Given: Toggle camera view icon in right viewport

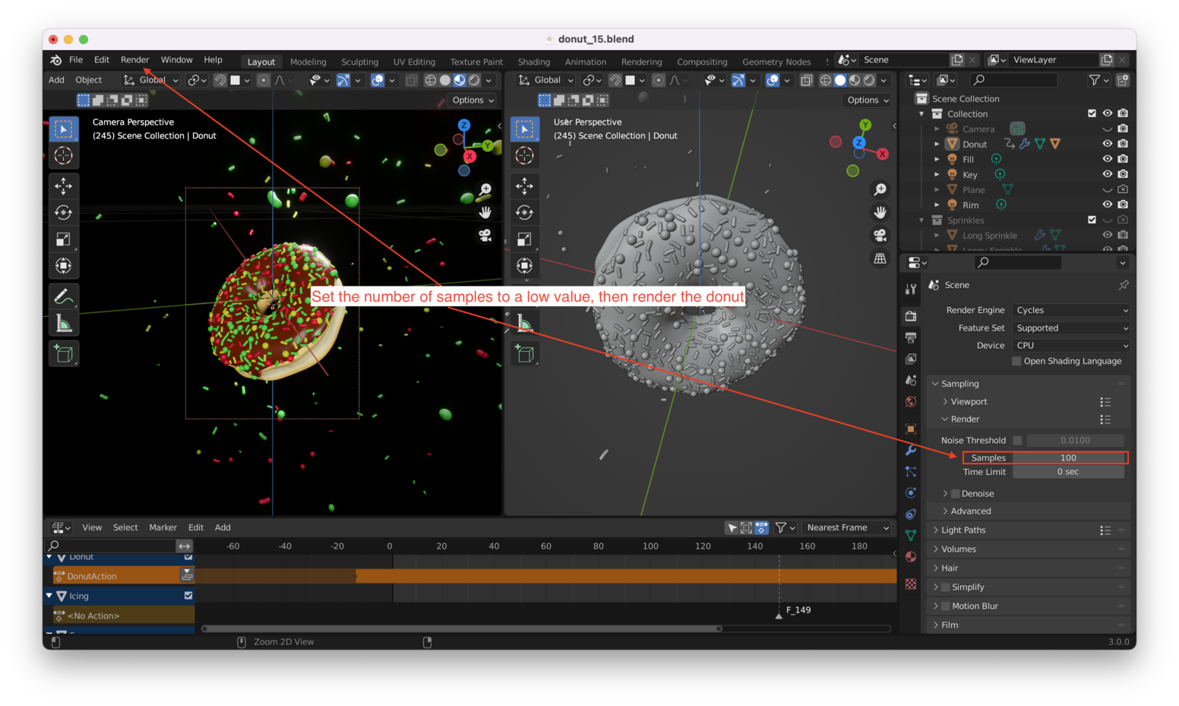Looking at the screenshot, I should pyautogui.click(x=880, y=236).
